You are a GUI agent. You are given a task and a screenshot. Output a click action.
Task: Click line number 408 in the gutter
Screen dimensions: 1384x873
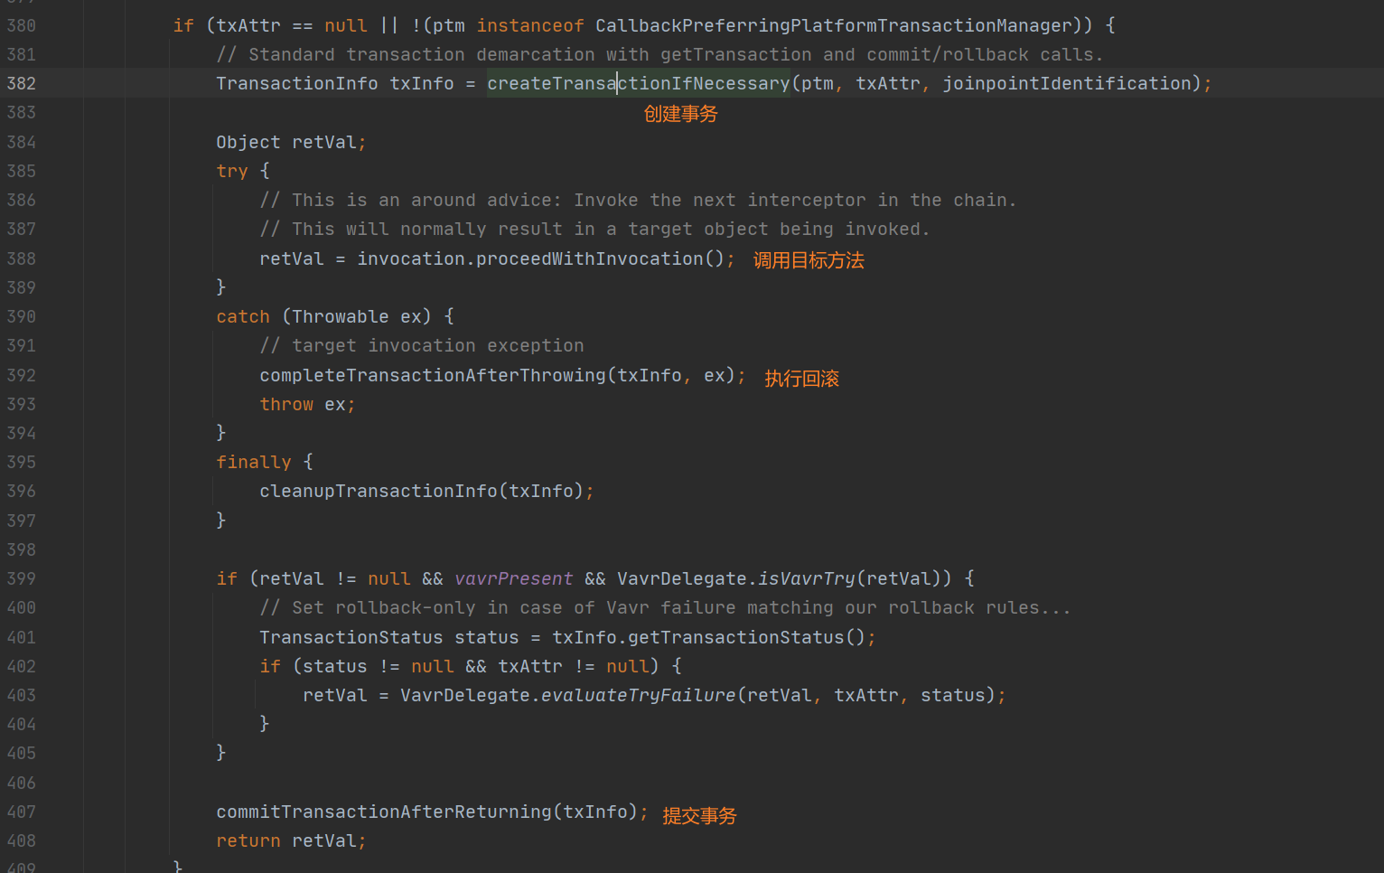(x=22, y=840)
